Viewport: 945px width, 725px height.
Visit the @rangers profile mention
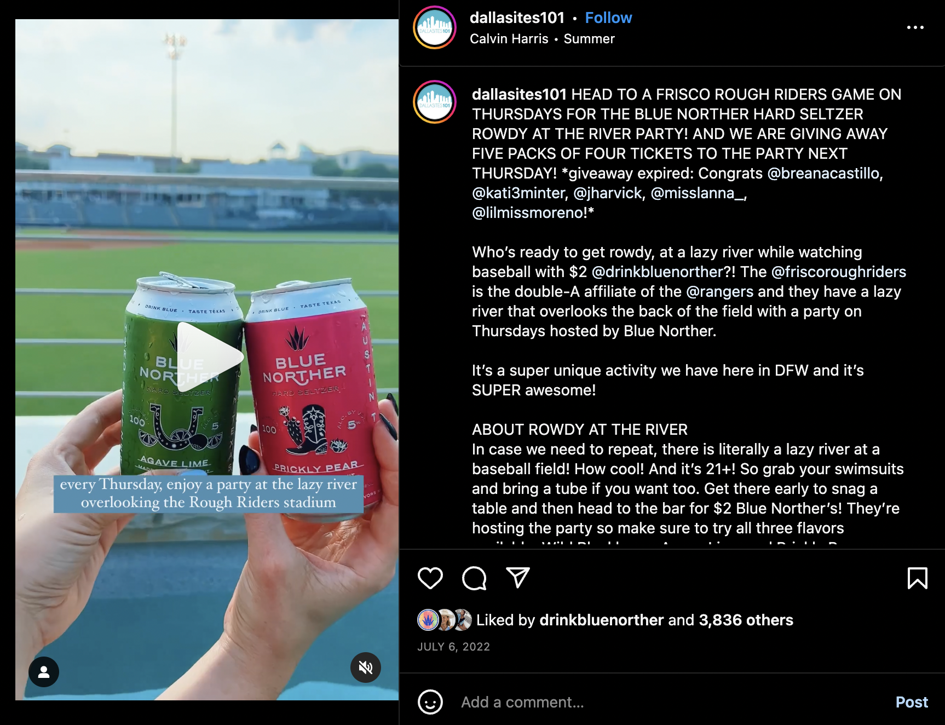pyautogui.click(x=719, y=292)
